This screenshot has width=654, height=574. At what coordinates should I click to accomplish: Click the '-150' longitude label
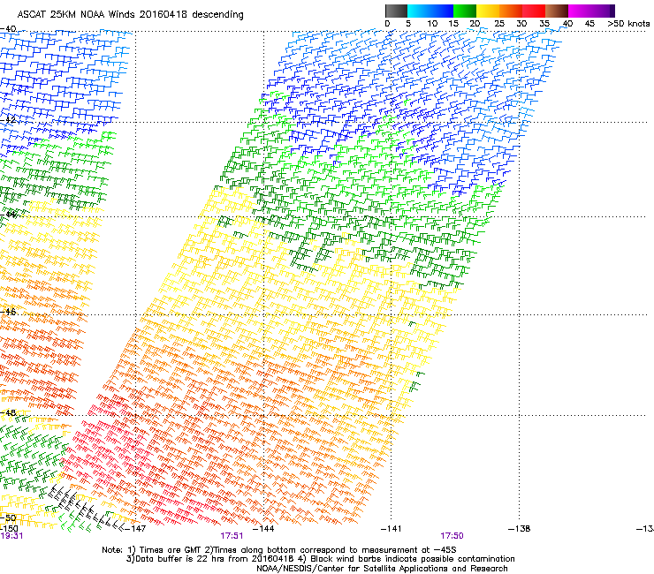pyautogui.click(x=9, y=529)
